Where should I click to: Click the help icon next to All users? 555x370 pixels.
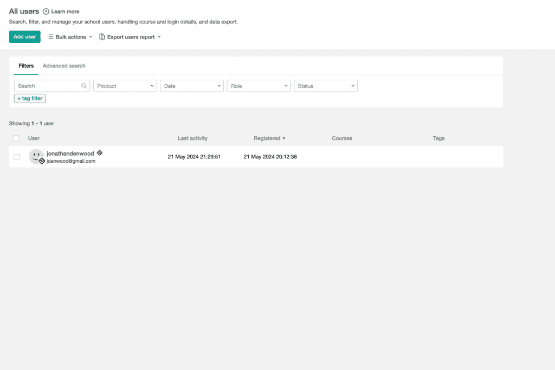tap(47, 11)
